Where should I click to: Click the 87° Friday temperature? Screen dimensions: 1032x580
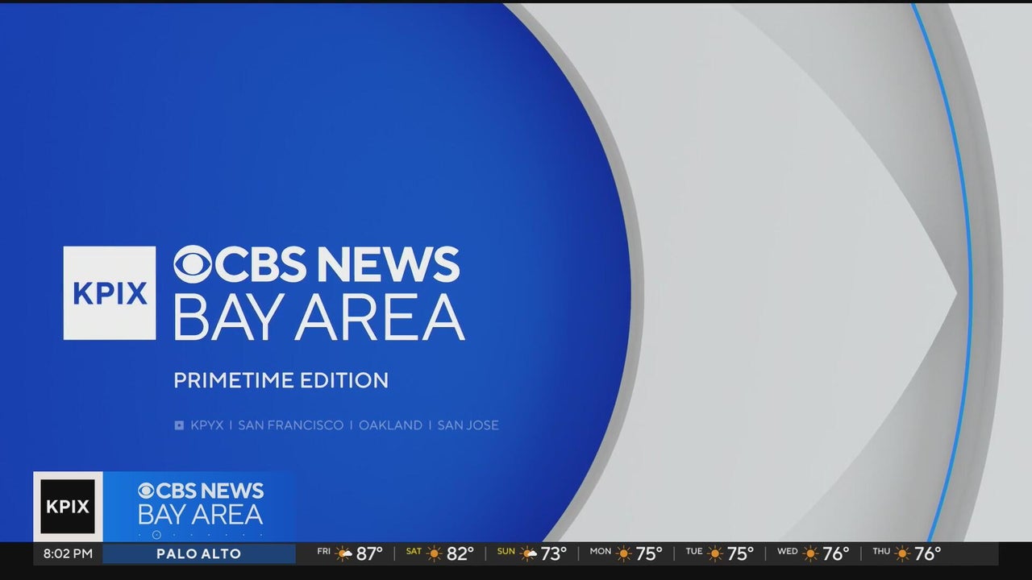pos(369,554)
